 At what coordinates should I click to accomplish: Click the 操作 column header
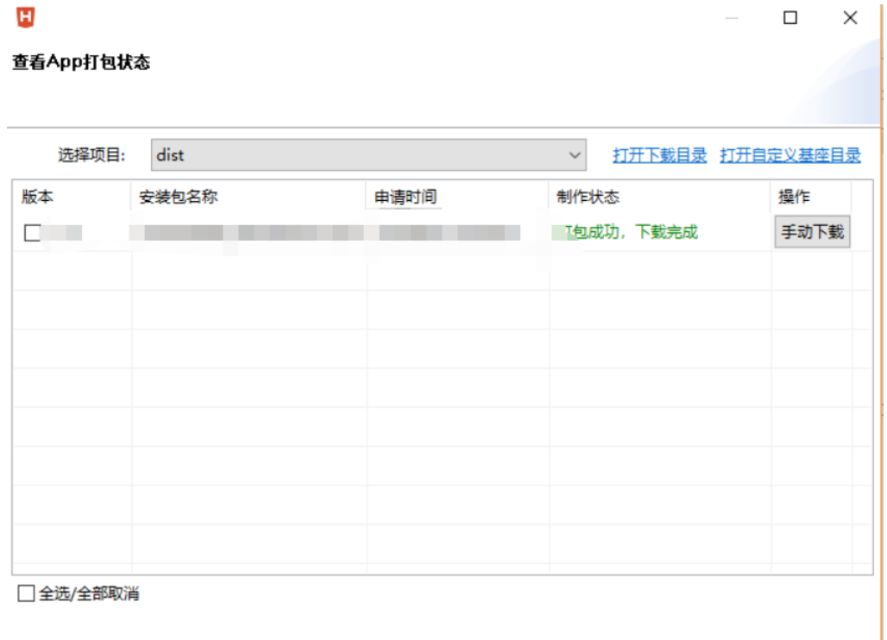(x=794, y=197)
